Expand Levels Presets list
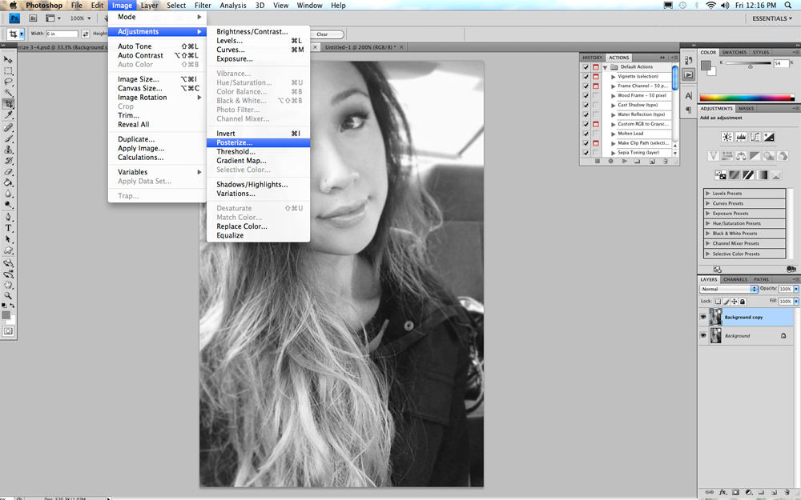 tap(707, 194)
